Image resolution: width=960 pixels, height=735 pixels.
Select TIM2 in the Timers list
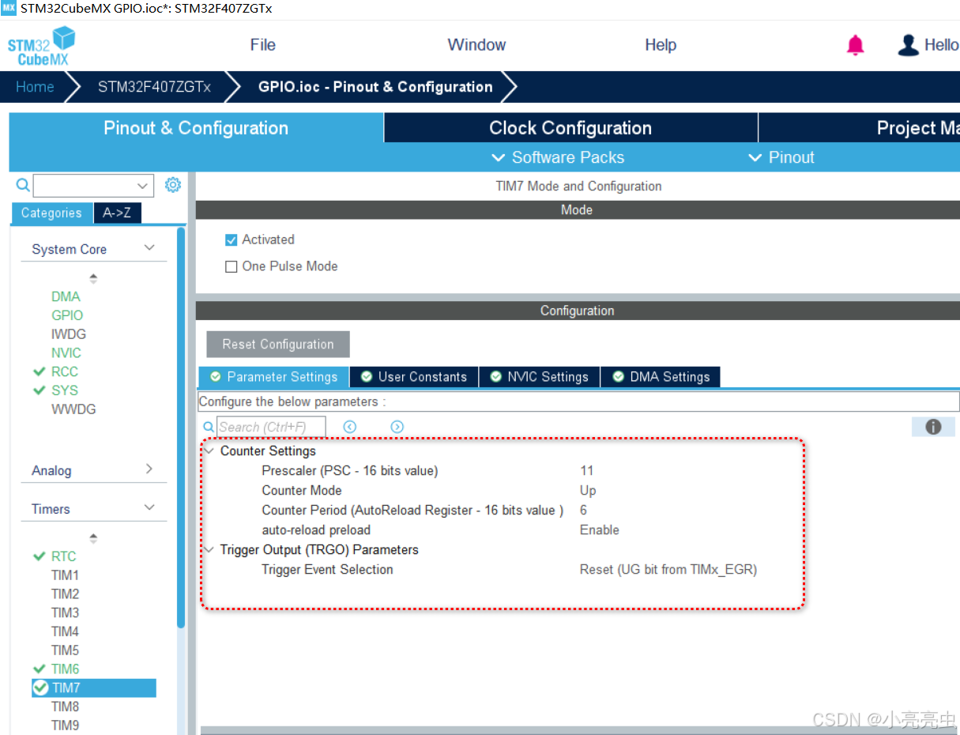tap(66, 594)
